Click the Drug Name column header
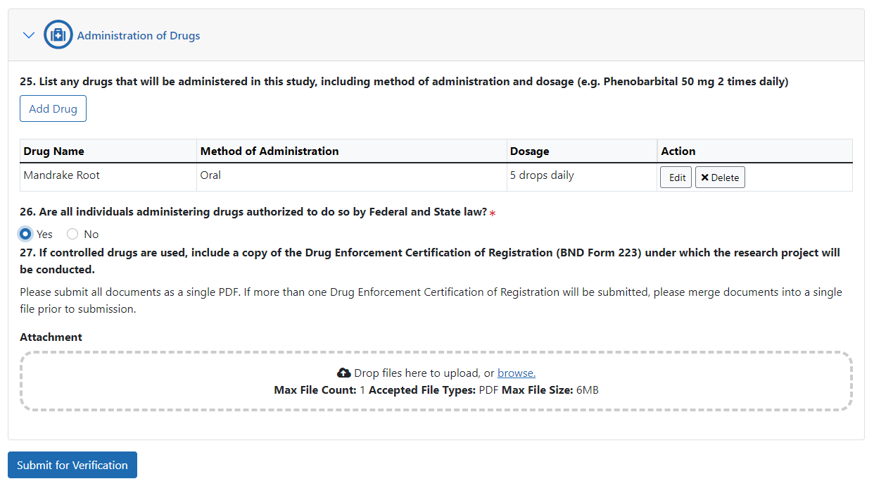 coord(53,151)
